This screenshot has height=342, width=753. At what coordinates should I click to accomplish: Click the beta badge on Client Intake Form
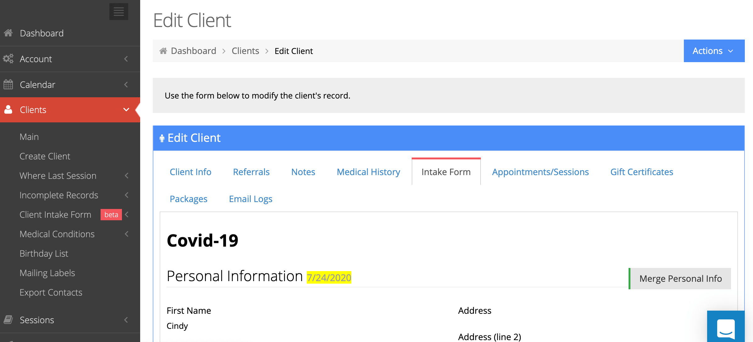[111, 215]
